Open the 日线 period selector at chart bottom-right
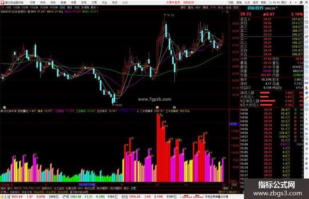Viewport: 309px width, 199px height. pyautogui.click(x=234, y=185)
